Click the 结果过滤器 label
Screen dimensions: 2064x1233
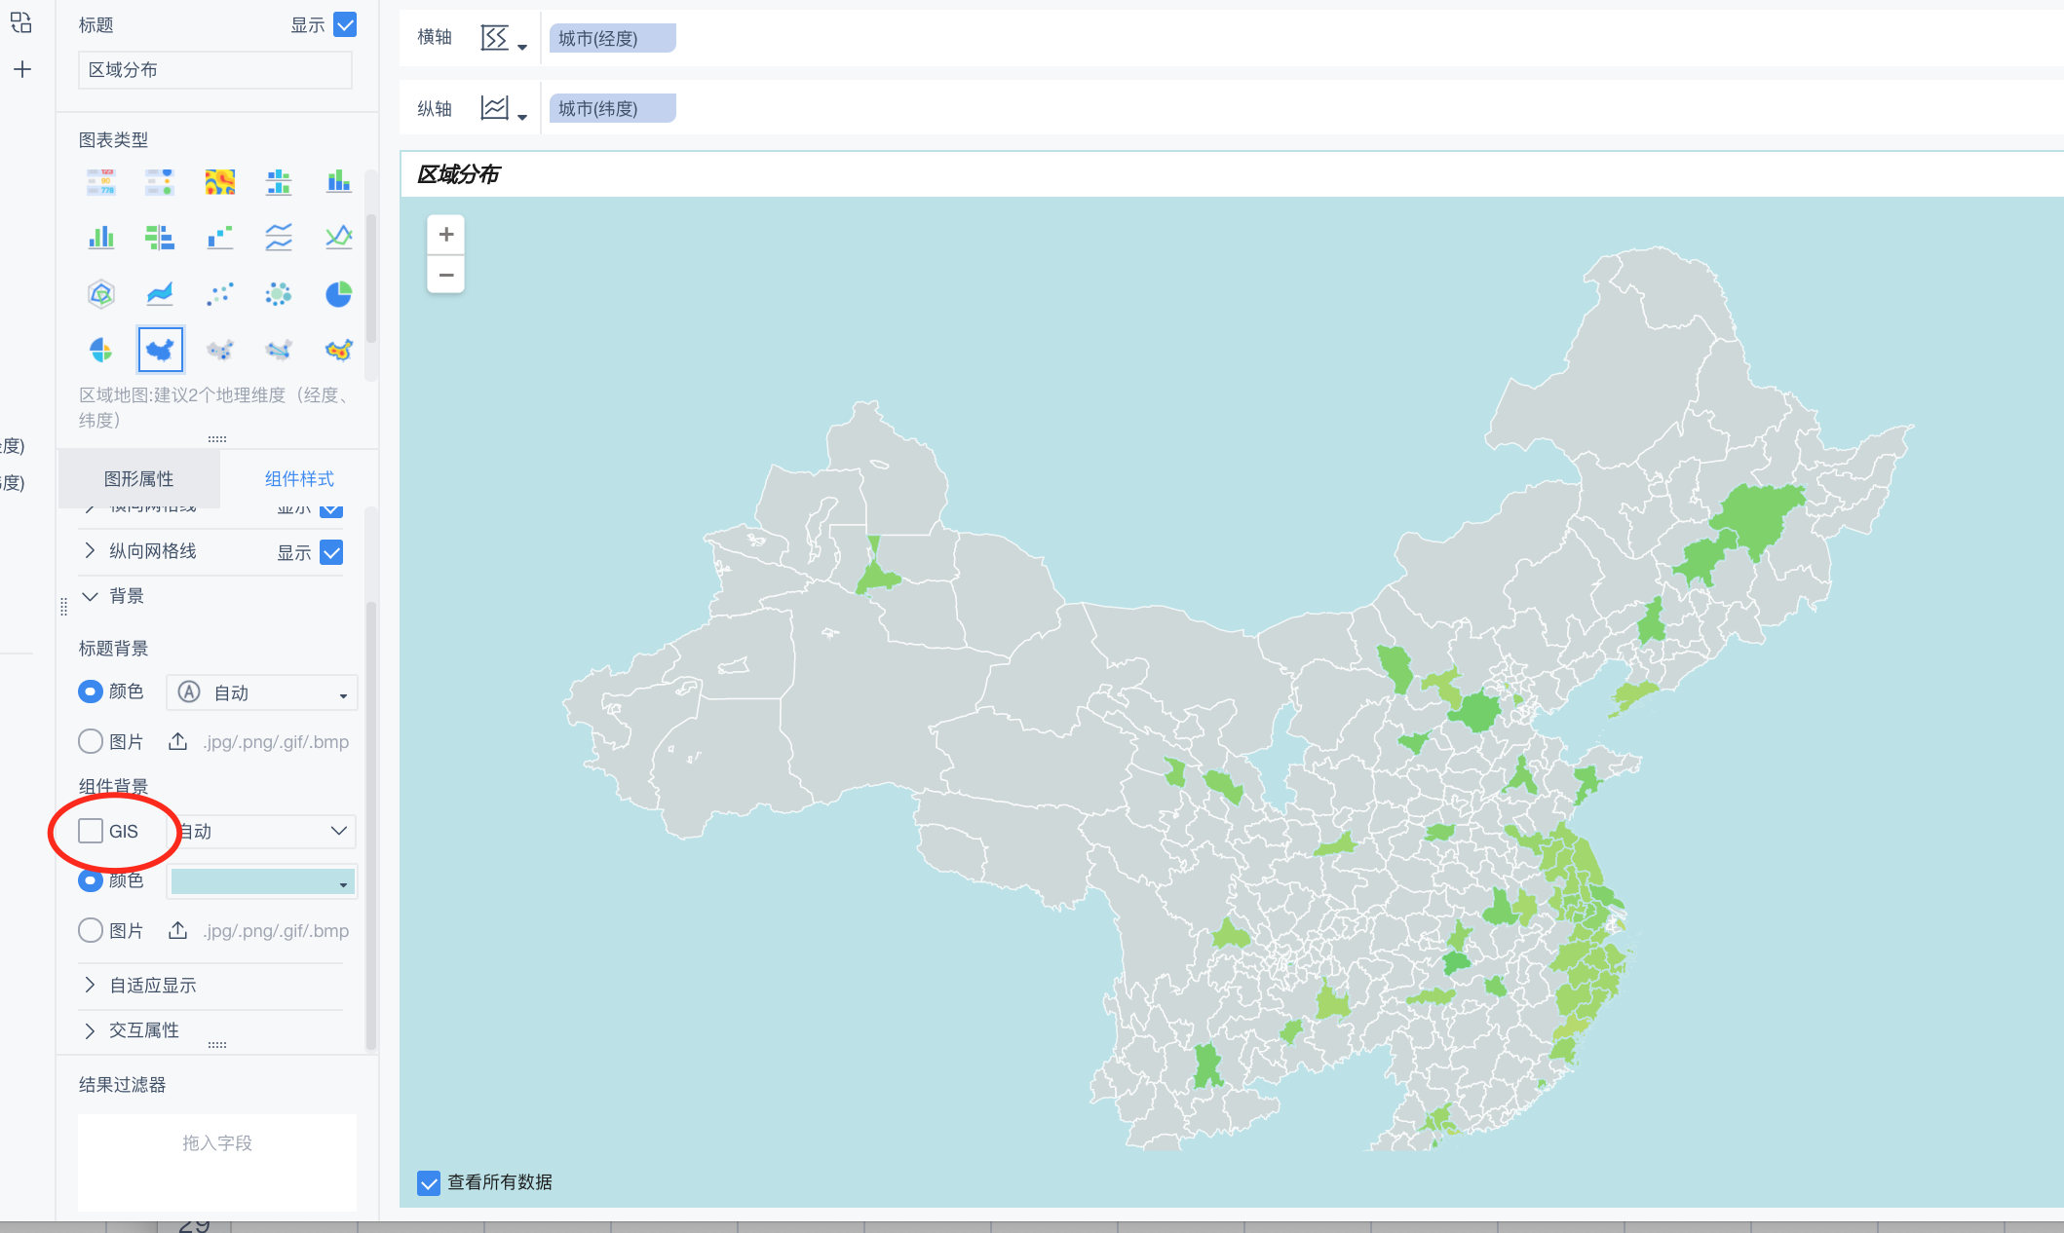tap(123, 1085)
